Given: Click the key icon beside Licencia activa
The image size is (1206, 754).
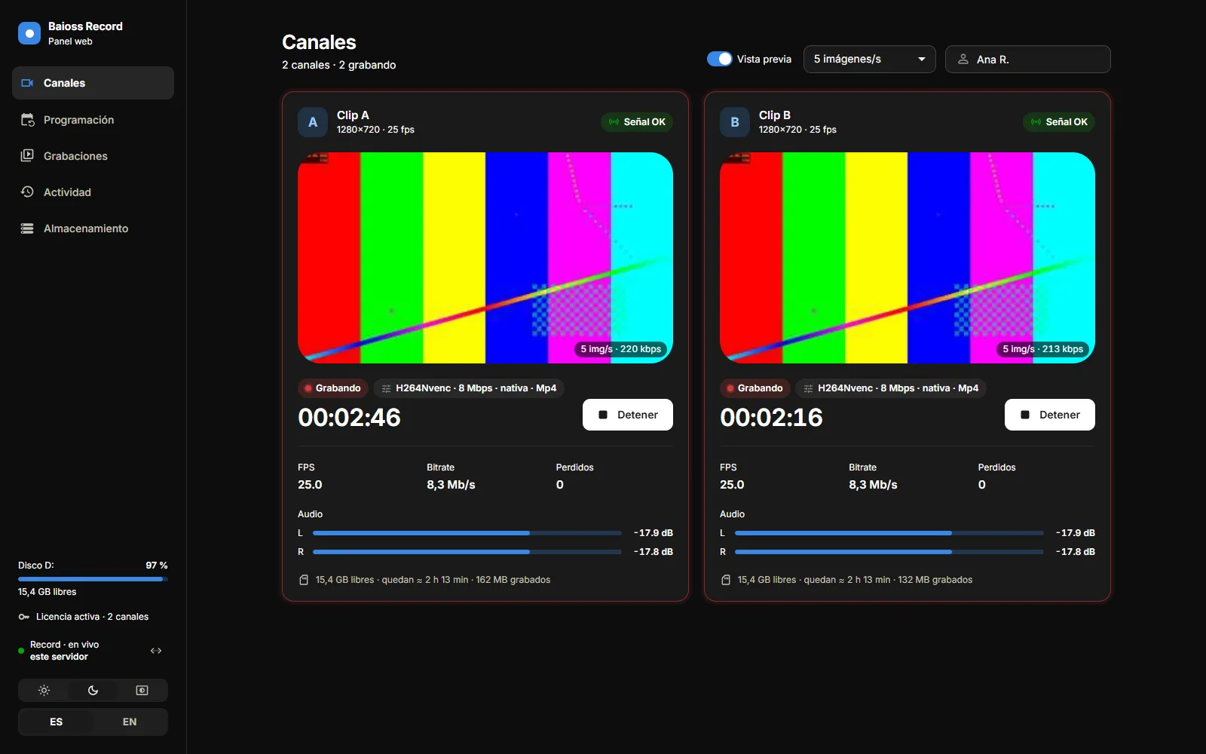Looking at the screenshot, I should coord(24,617).
